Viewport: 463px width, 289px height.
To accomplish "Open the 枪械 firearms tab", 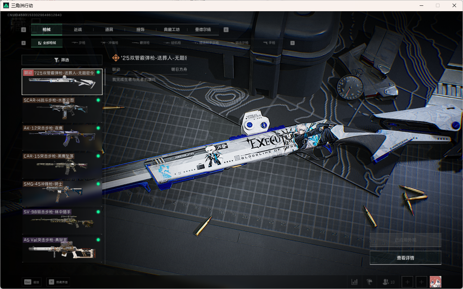I will (47, 30).
